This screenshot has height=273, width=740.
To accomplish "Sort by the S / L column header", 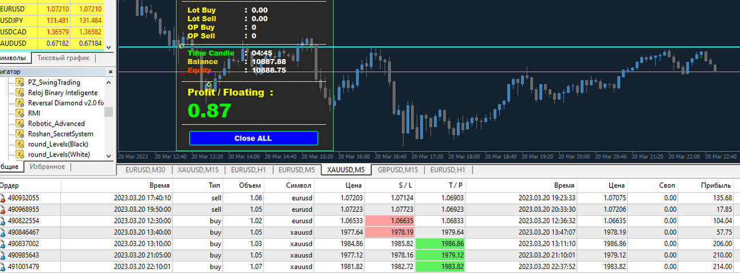I will coord(391,186).
